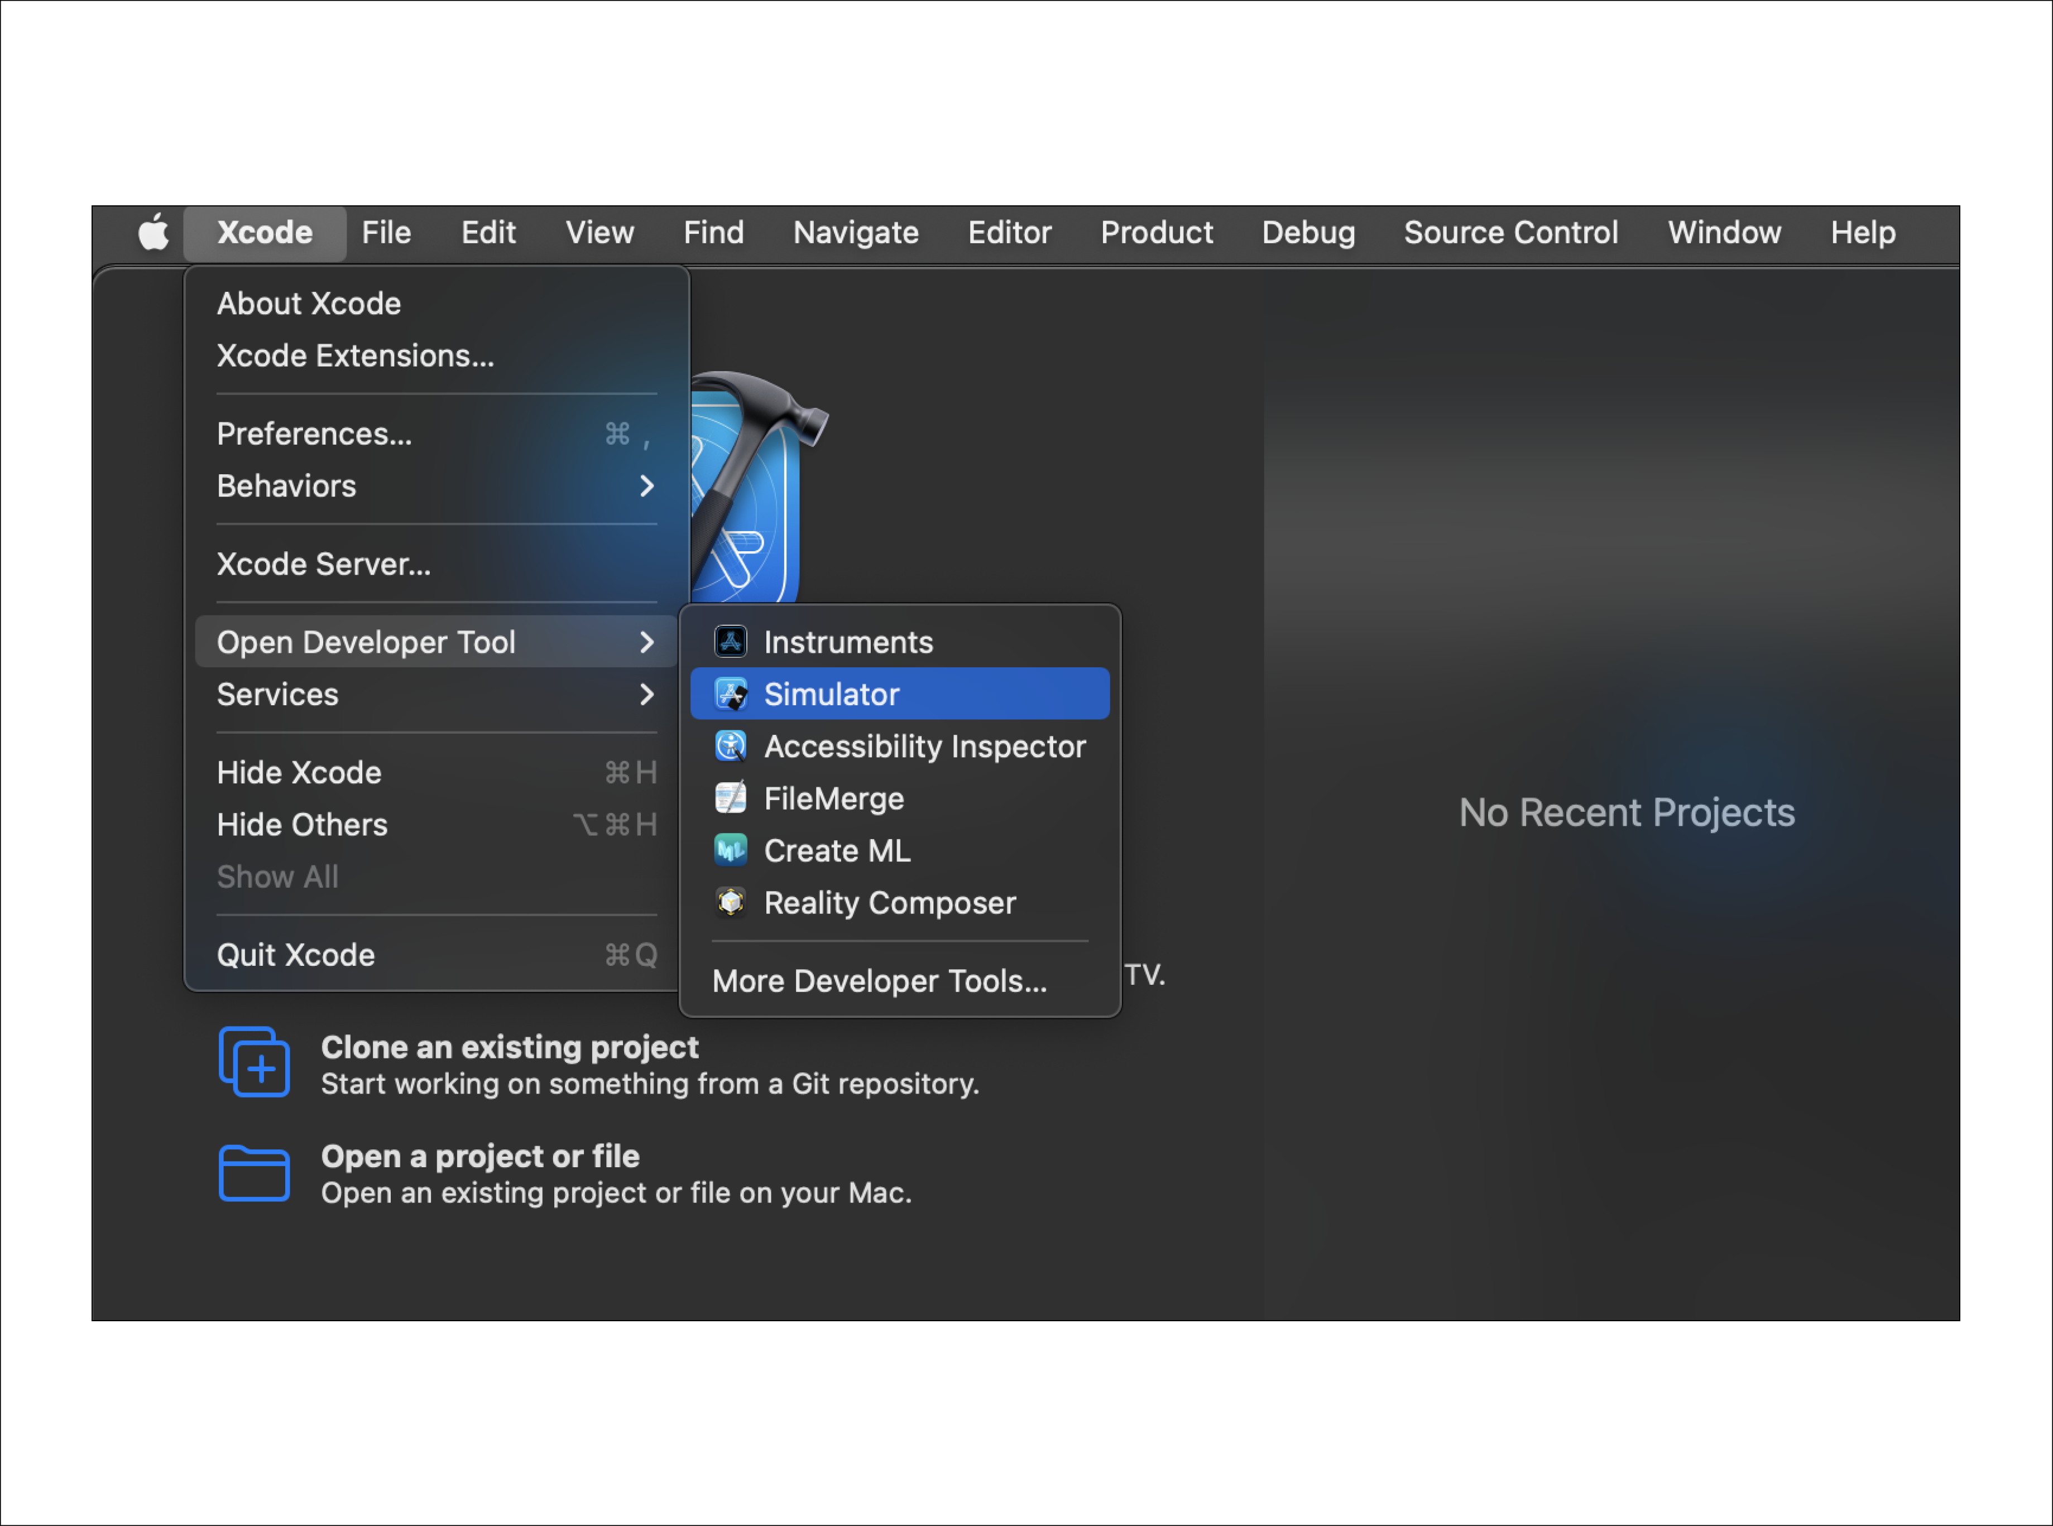Click the Open Developer Tool chevron
Viewport: 2053px width, 1526px height.
[x=647, y=642]
